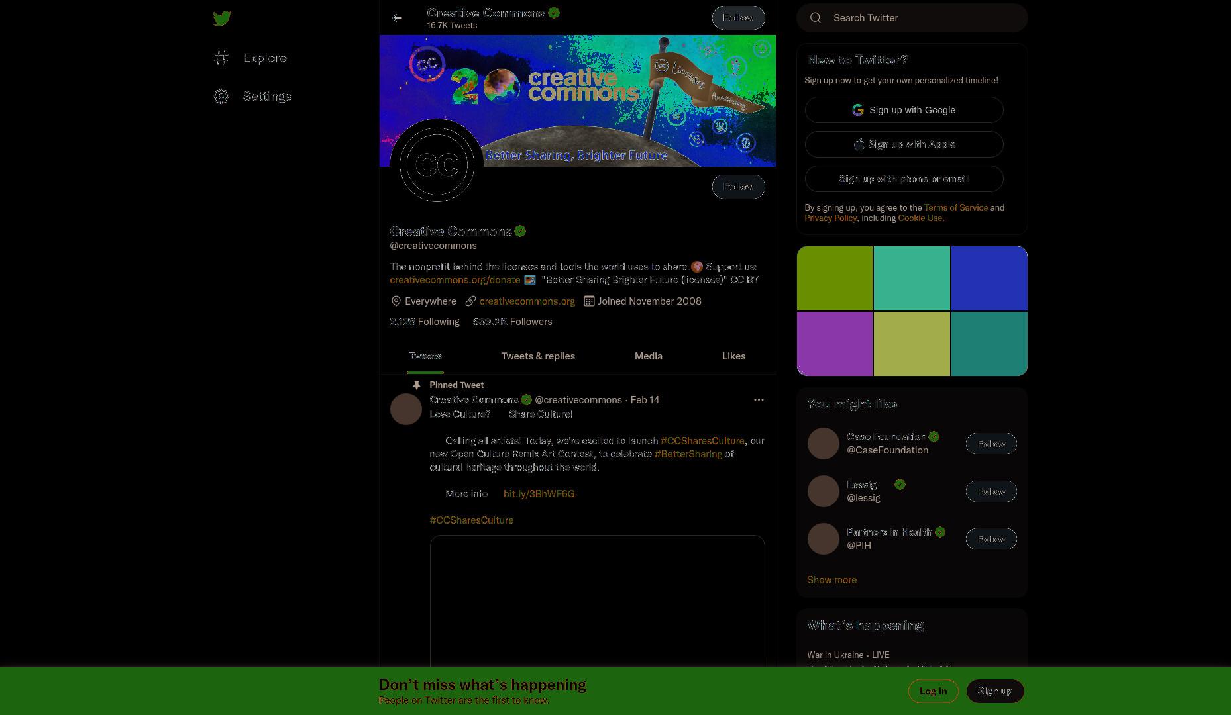The height and width of the screenshot is (715, 1231).
Task: Open the Feb 14 tweet timestamp
Action: [x=645, y=400]
